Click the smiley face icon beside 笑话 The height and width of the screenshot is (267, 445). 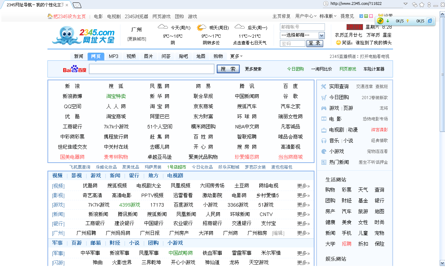coord(338,43)
